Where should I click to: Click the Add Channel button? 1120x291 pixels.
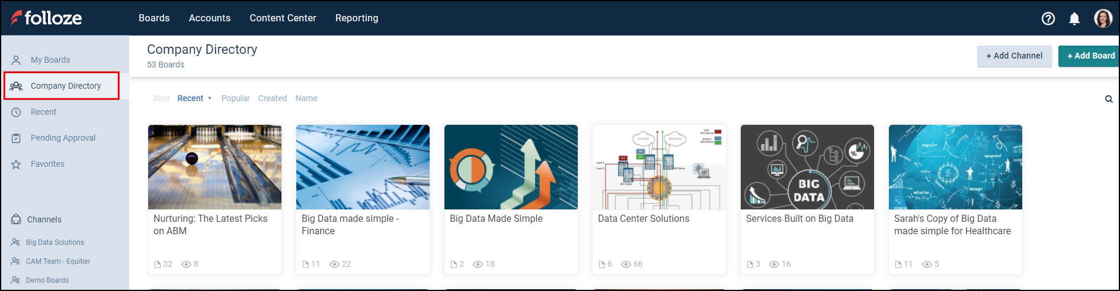pyautogui.click(x=1014, y=56)
